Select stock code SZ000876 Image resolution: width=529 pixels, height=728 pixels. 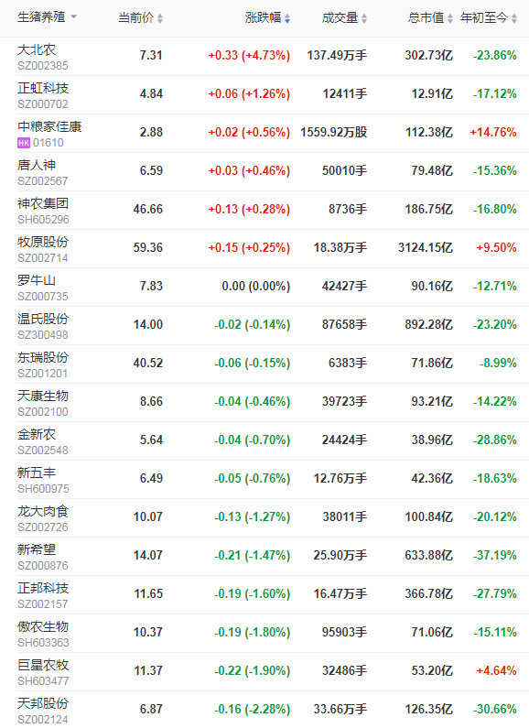tap(43, 566)
